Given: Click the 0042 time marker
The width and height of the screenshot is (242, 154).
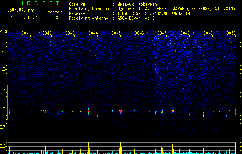Looking at the screenshot, I should tap(47, 33).
